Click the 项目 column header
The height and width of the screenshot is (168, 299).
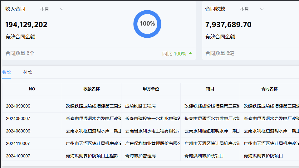coord(210,89)
